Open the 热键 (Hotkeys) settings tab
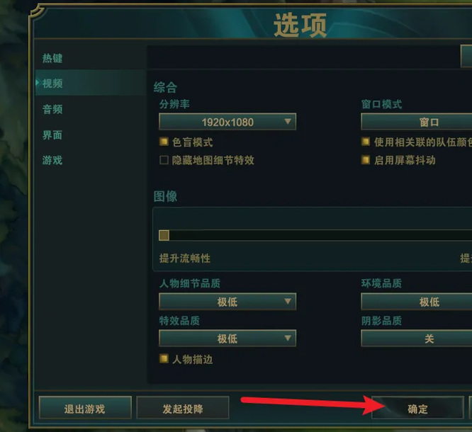472x432 pixels. (52, 58)
